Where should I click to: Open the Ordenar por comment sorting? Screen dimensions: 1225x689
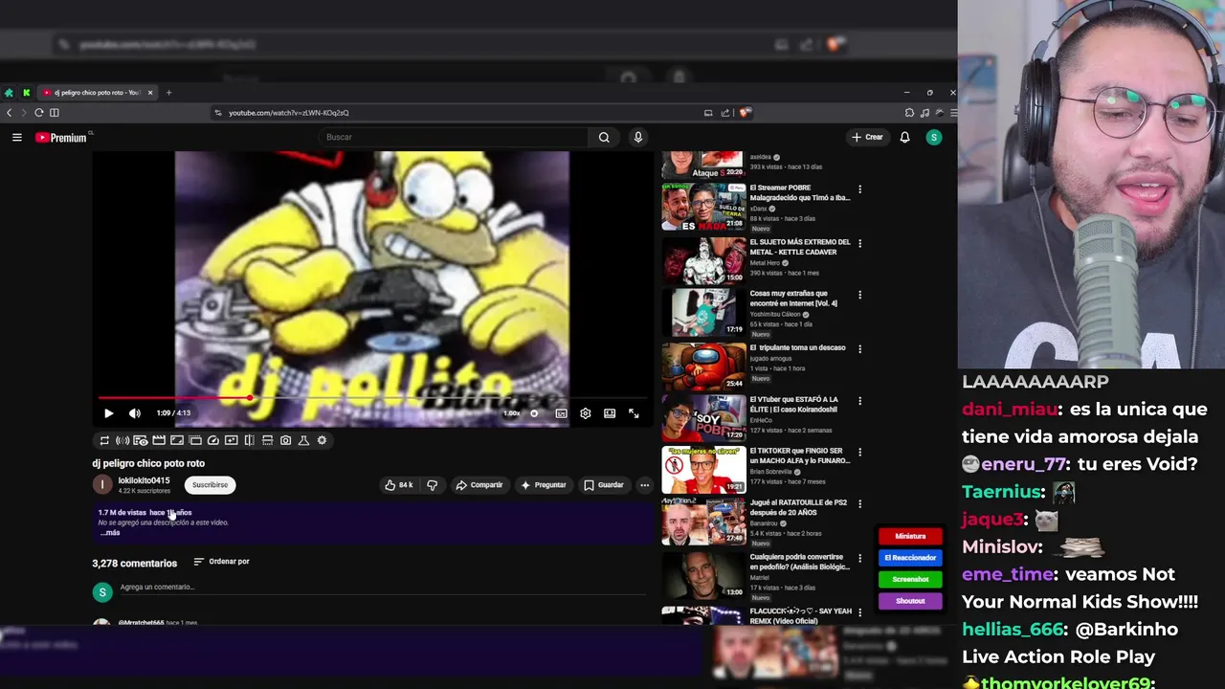pos(221,562)
